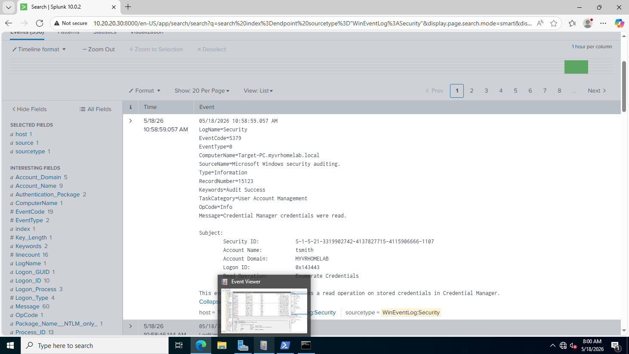Click the Event Viewer preview thumbnail
The height and width of the screenshot is (354, 629).
click(264, 310)
